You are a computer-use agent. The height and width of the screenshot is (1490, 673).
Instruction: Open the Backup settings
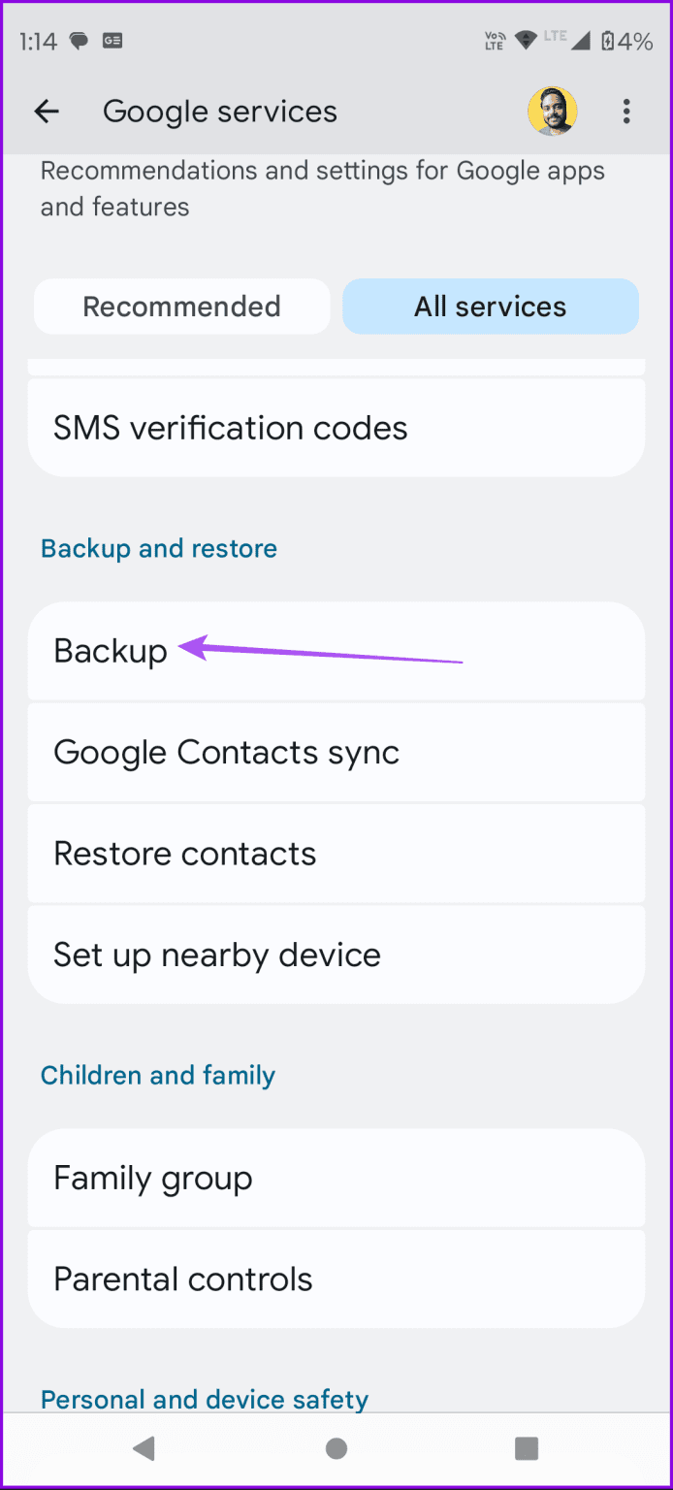coord(110,651)
